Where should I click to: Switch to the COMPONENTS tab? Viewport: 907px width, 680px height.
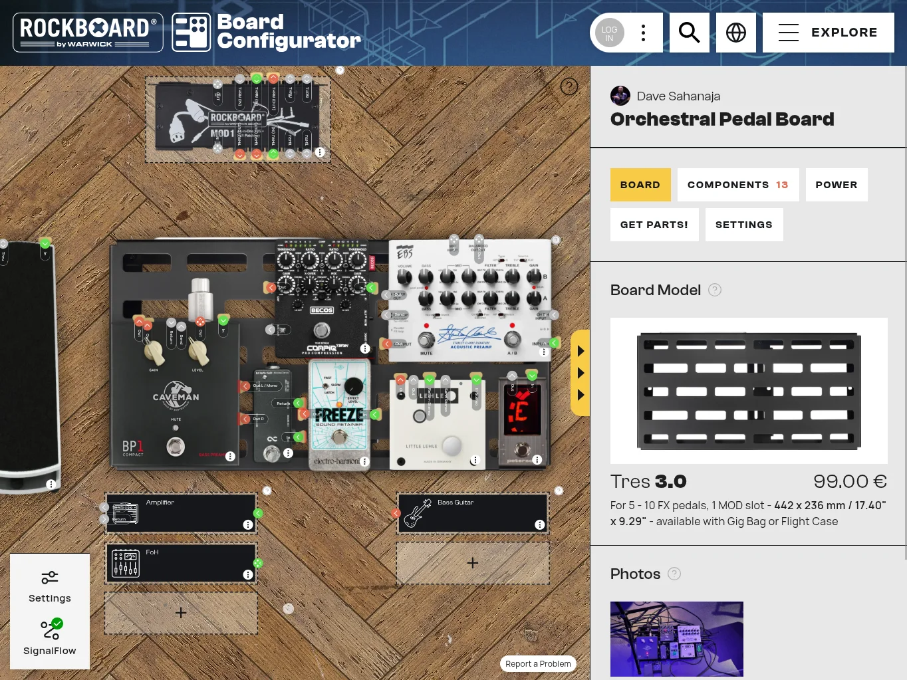pos(738,185)
